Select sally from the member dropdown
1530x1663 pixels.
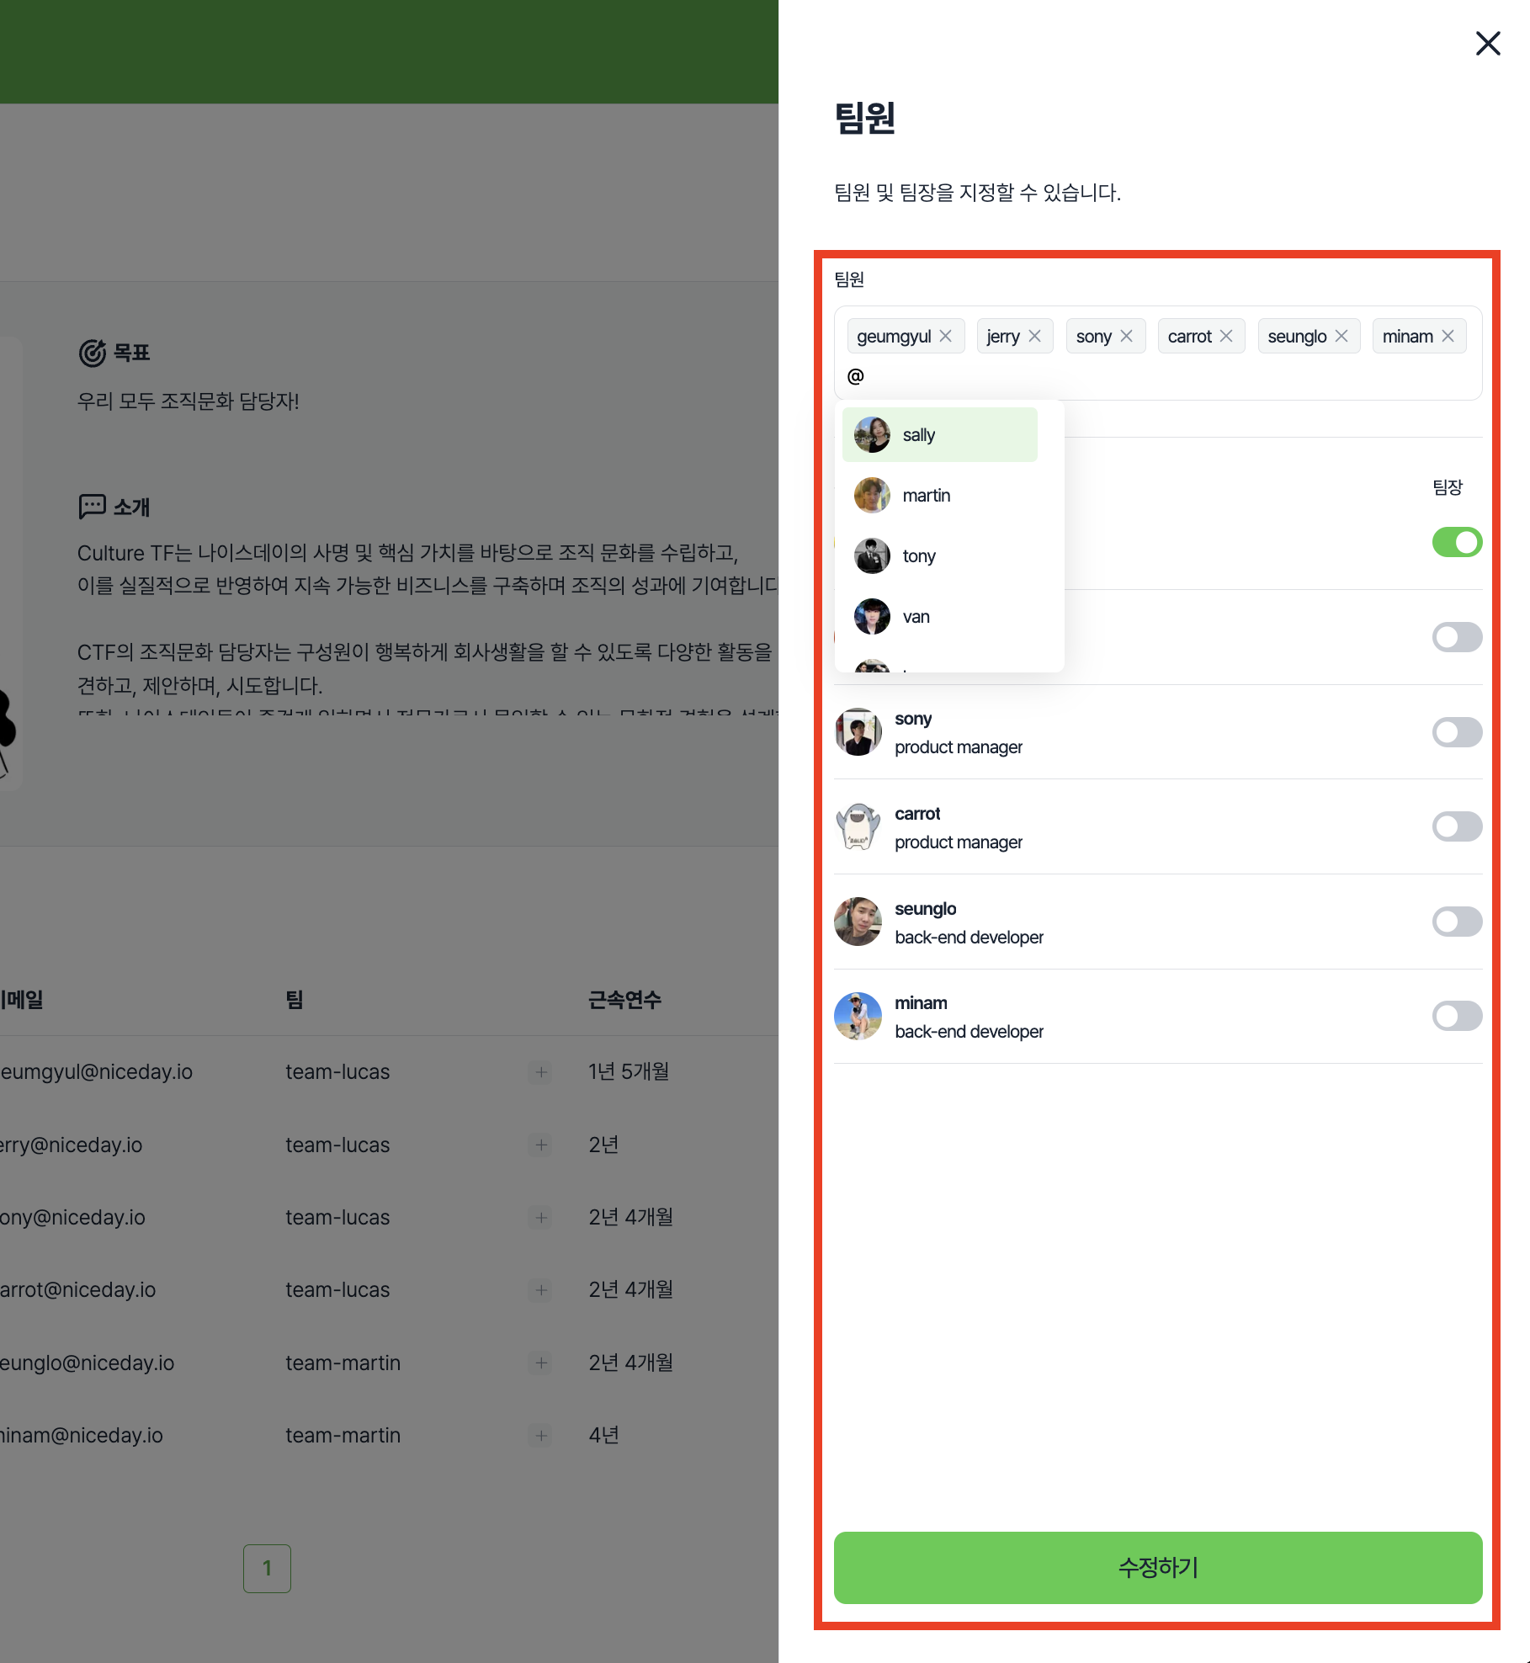940,434
